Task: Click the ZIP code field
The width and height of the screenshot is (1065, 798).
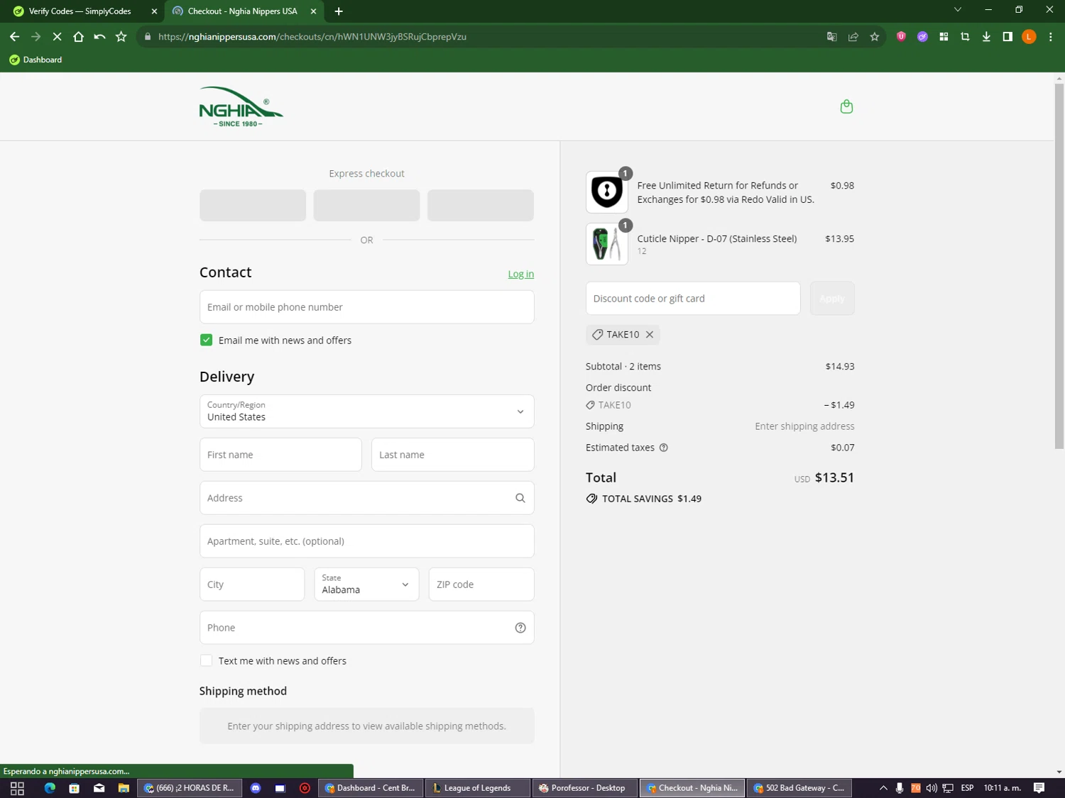Action: point(481,584)
